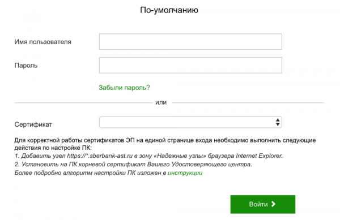Open the green инструкции link
This screenshot has height=220, width=340.
coord(185,173)
